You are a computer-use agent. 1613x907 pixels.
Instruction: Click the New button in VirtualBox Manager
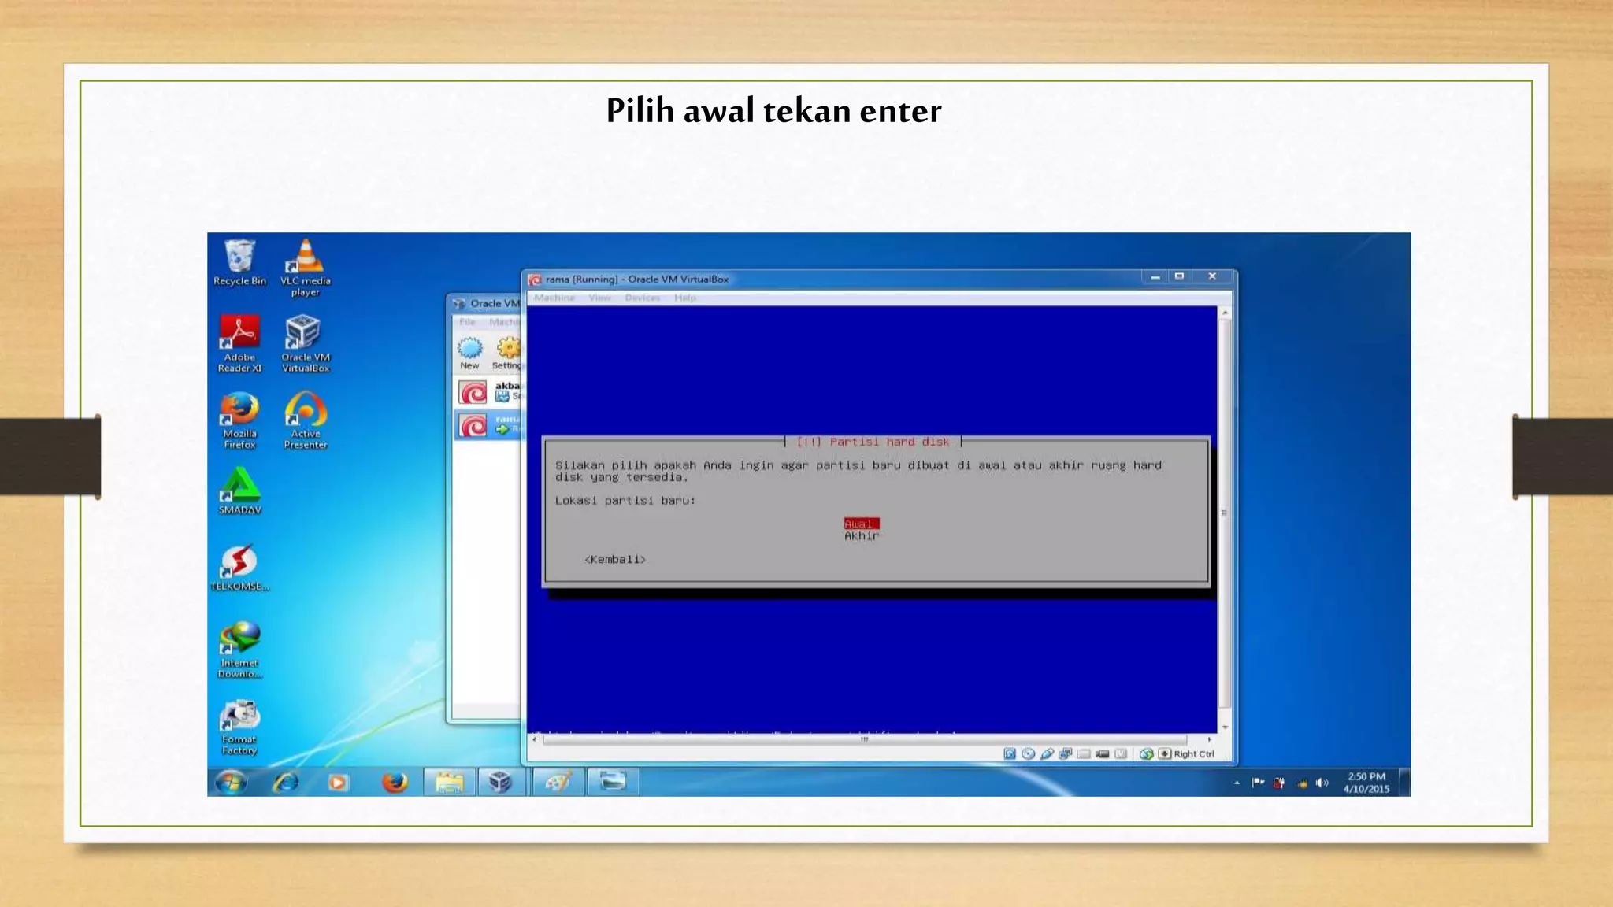pos(469,354)
